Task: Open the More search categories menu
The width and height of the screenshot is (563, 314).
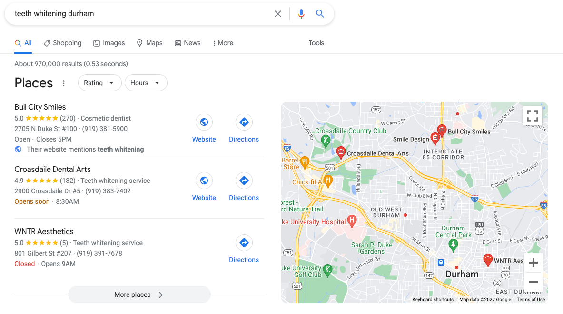Action: click(223, 43)
